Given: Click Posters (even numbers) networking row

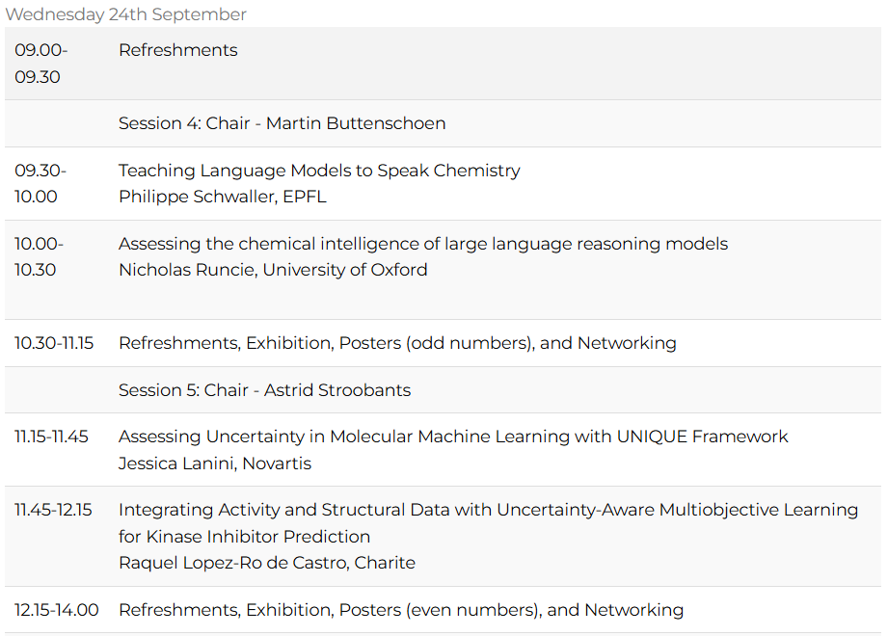Looking at the screenshot, I should (401, 610).
